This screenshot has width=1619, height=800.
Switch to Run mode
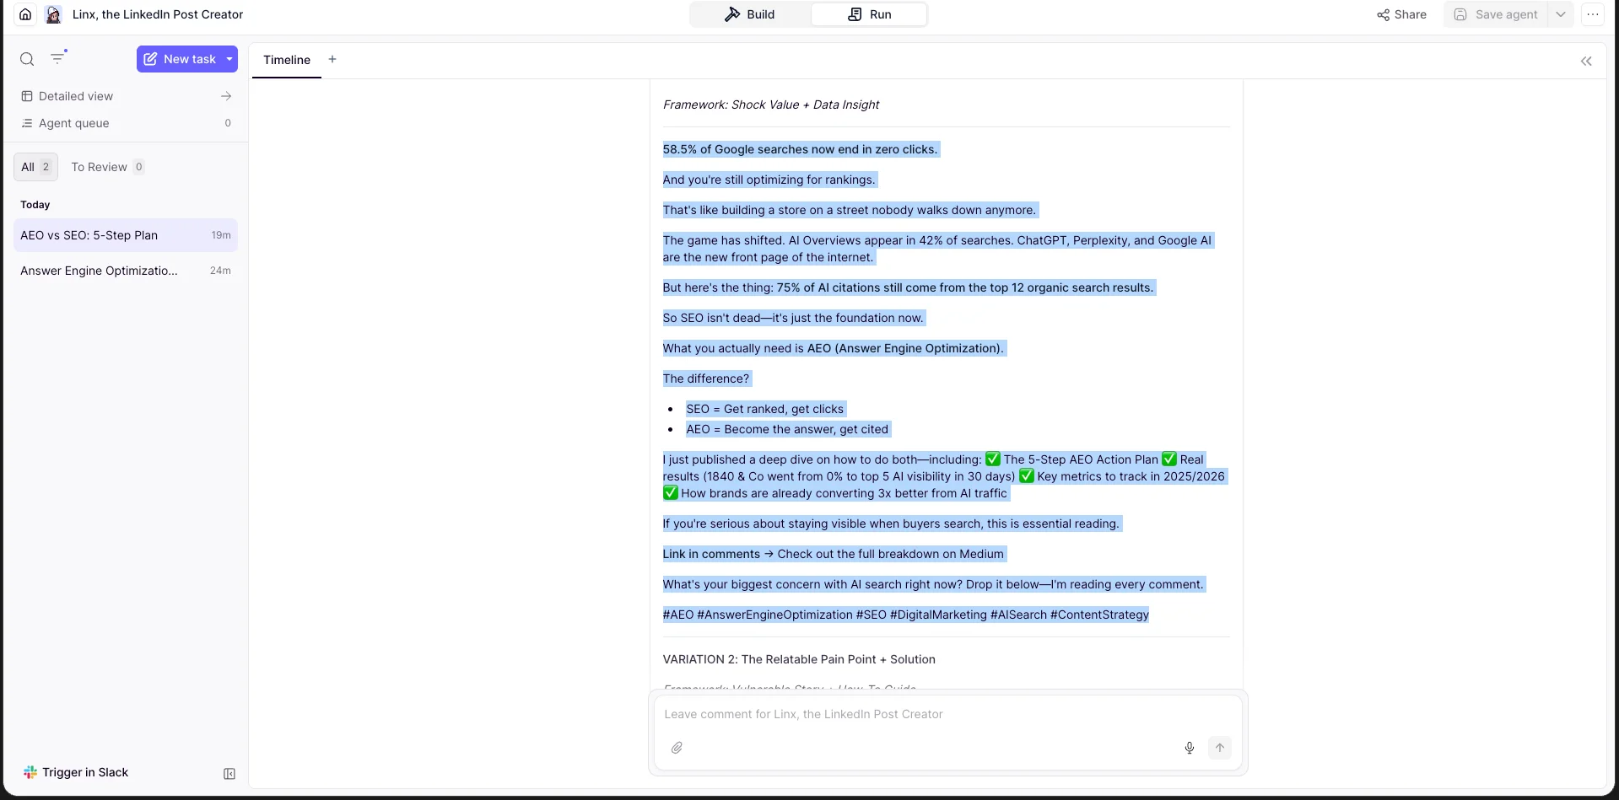pos(869,14)
